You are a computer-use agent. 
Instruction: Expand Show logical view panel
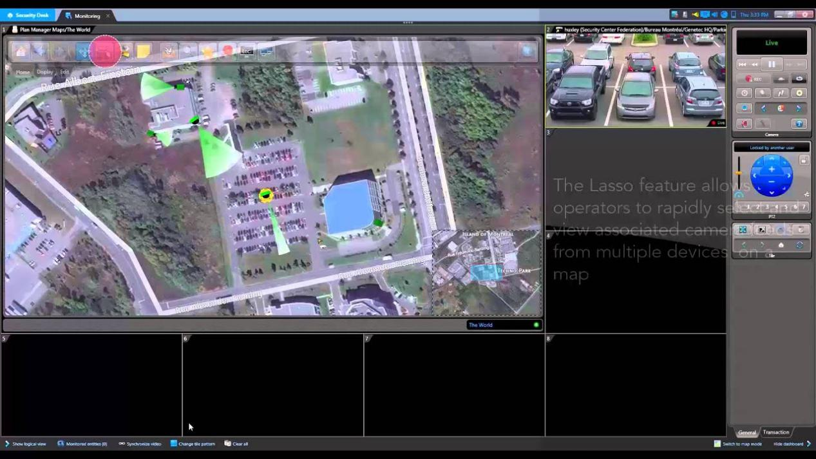point(26,444)
